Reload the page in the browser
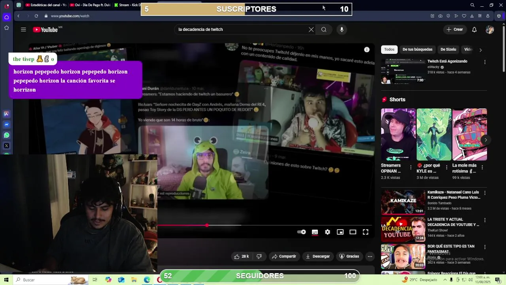This screenshot has height=285, width=506. [x=36, y=16]
